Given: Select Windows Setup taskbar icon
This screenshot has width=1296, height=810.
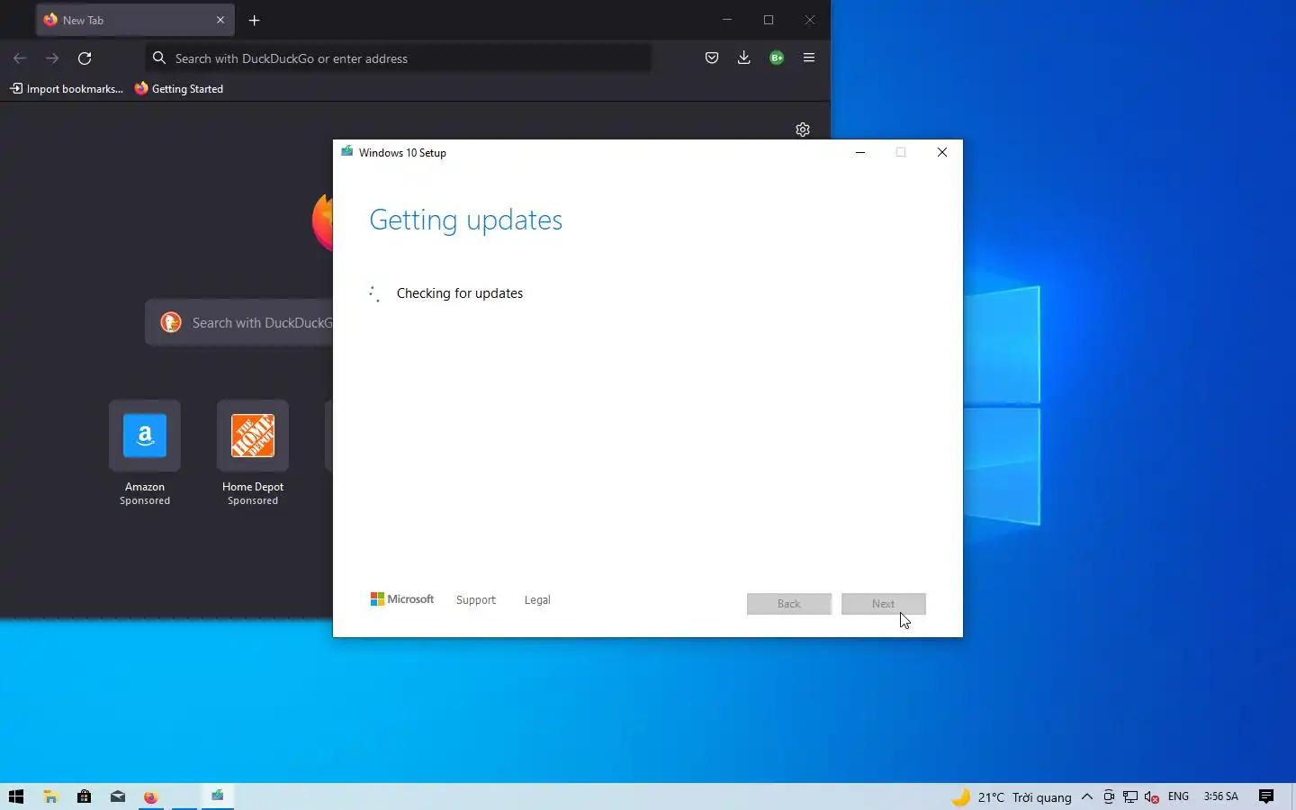Looking at the screenshot, I should 217,796.
